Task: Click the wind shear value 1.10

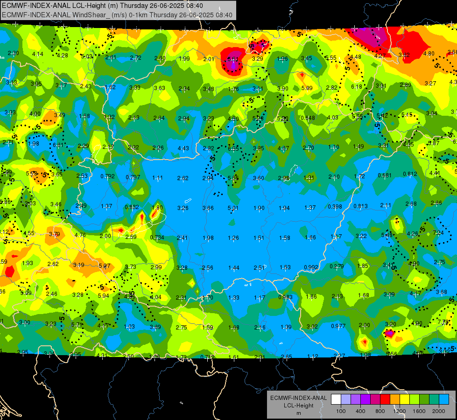Action: pyautogui.click(x=334, y=147)
